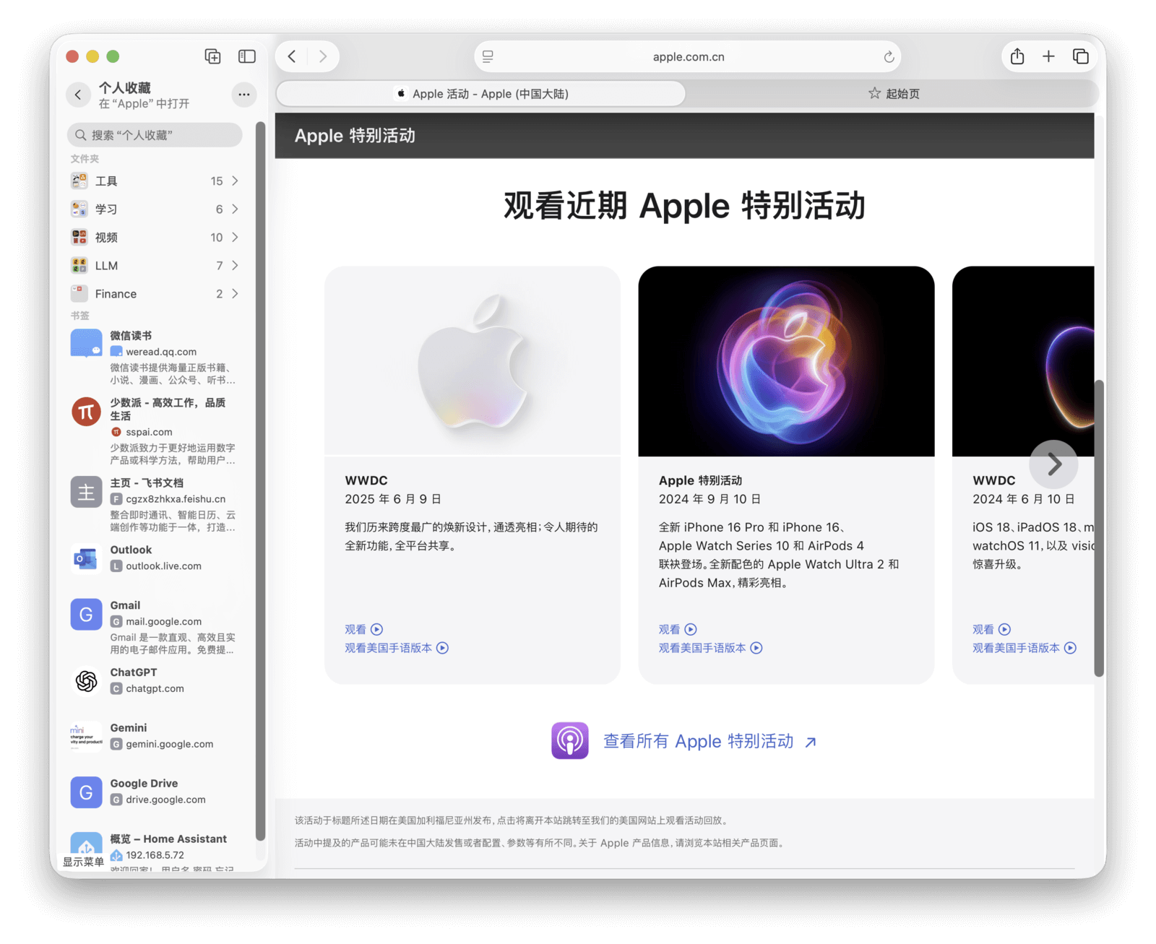The width and height of the screenshot is (1156, 944).
Task: Click the webpage vertical scrollbar
Action: point(1099,527)
